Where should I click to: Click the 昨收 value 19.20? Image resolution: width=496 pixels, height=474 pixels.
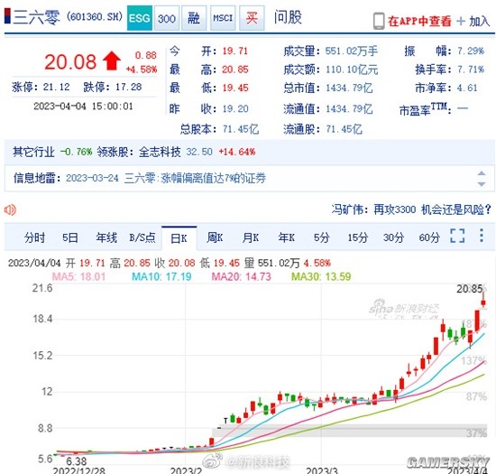235,109
